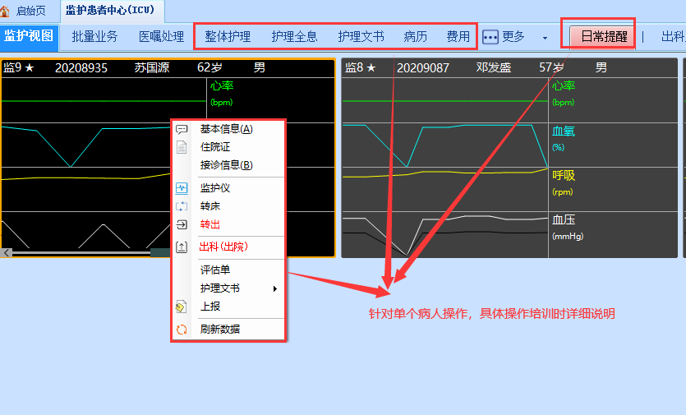
Task: Click the monitor waveform icon beside 监护仪
Action: coord(182,188)
